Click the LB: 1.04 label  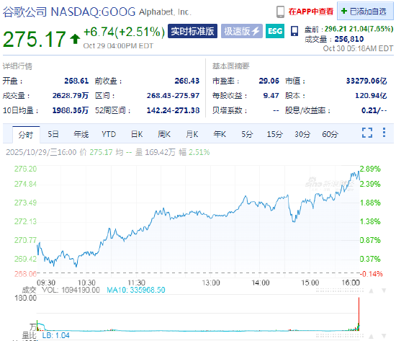point(56,335)
